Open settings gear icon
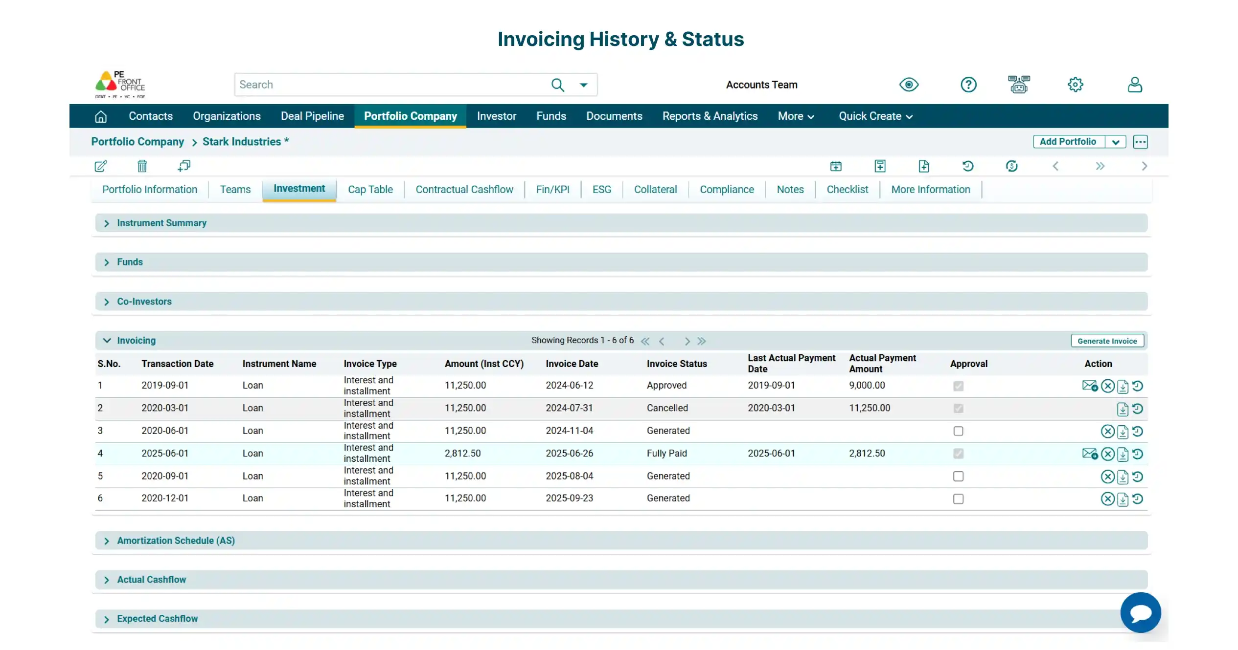 click(1075, 85)
